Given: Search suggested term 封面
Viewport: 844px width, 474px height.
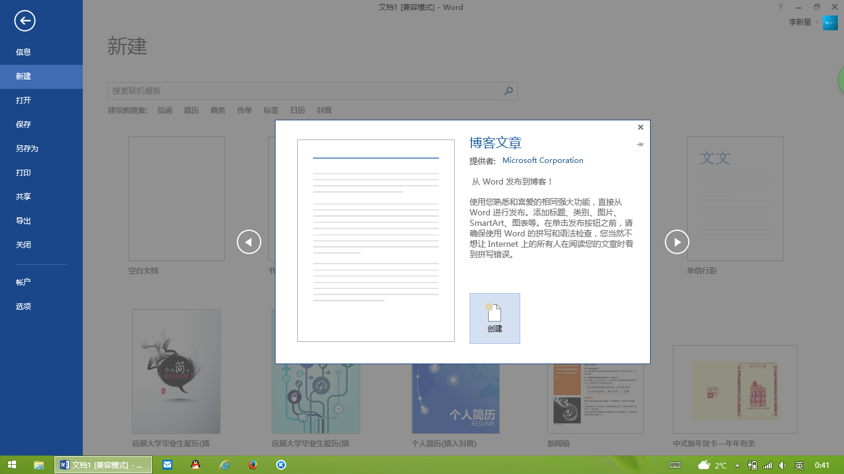Looking at the screenshot, I should [324, 110].
